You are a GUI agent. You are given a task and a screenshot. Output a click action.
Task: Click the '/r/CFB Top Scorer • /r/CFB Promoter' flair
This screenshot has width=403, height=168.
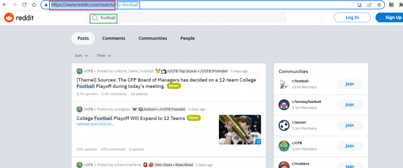198,71
